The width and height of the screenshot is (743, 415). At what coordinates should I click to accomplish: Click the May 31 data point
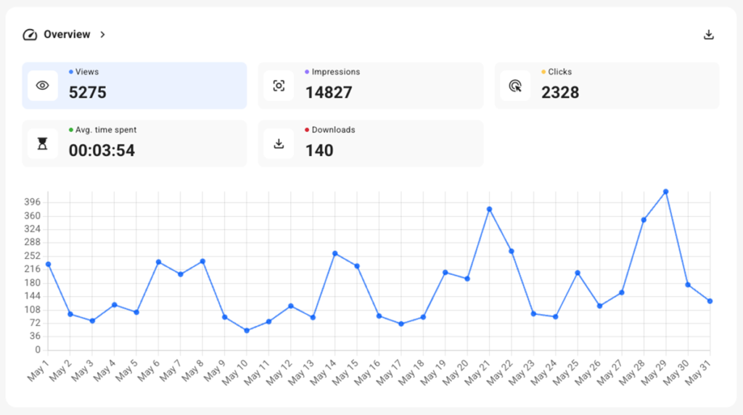[x=710, y=301]
